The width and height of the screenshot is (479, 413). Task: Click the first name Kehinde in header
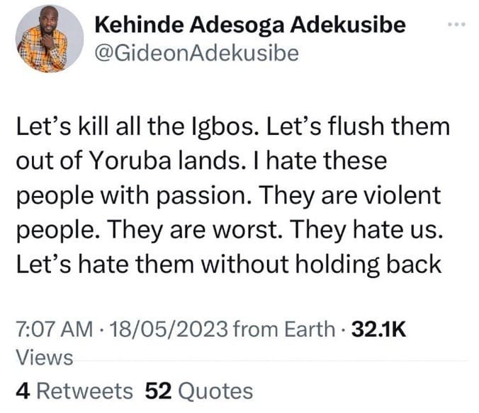[x=140, y=25]
